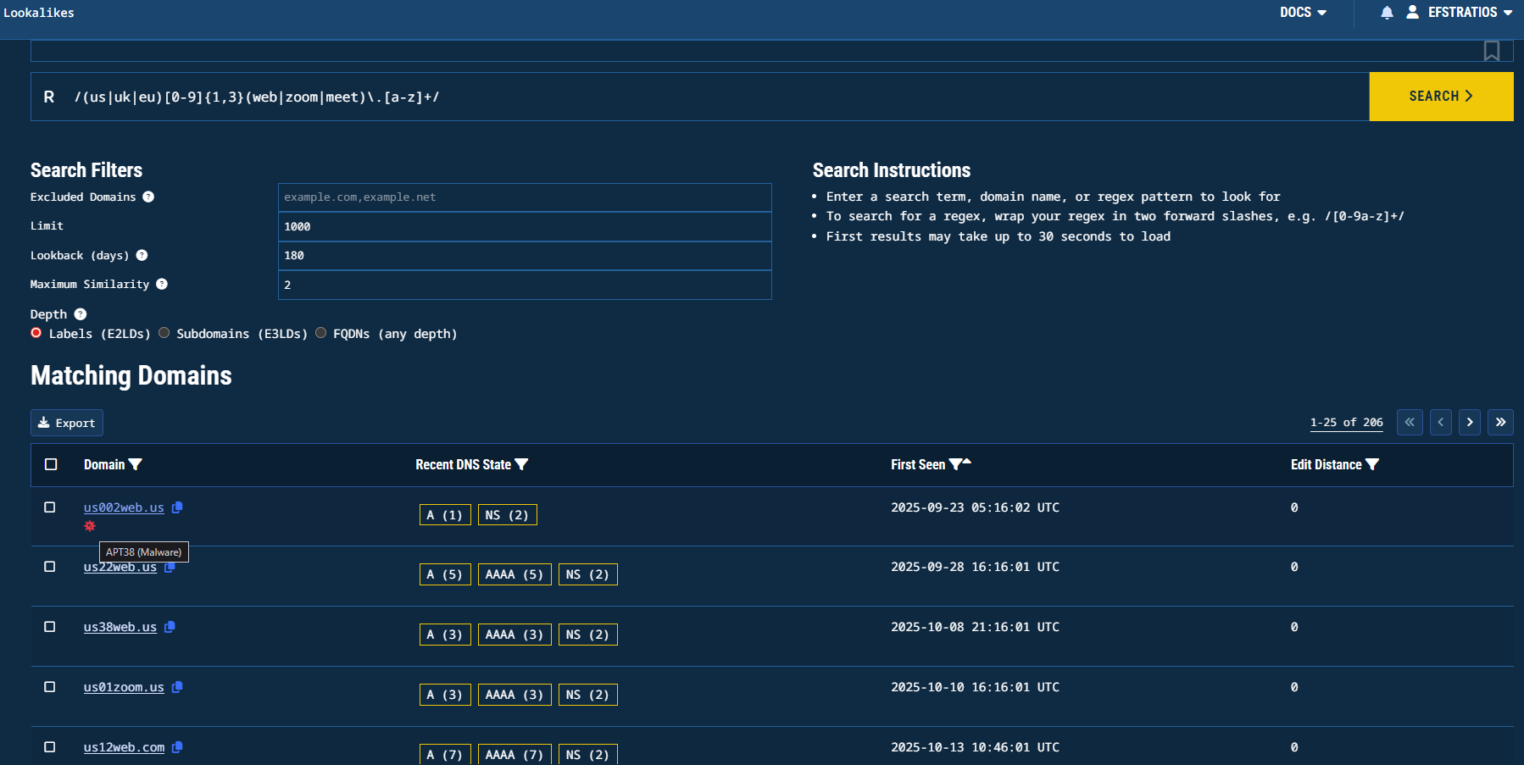Image resolution: width=1524 pixels, height=765 pixels.
Task: Click the notification bell icon
Action: pos(1387,13)
